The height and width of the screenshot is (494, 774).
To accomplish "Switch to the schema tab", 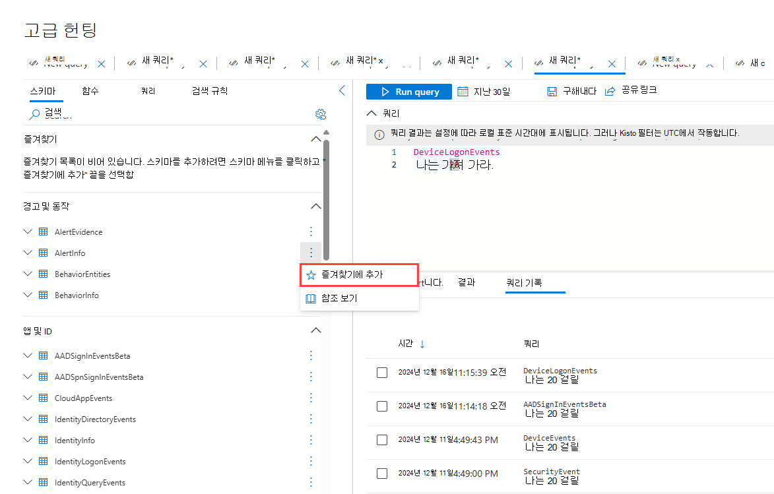I will click(43, 91).
